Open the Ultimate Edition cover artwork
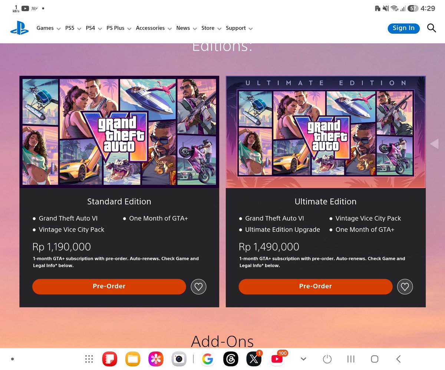 [x=326, y=132]
